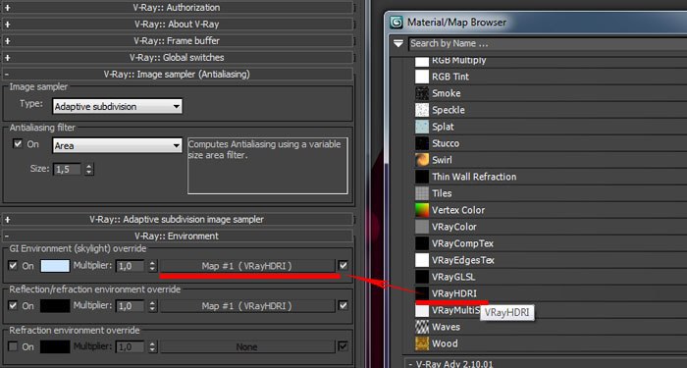
Task: Select the Swirl map icon
Action: point(421,160)
